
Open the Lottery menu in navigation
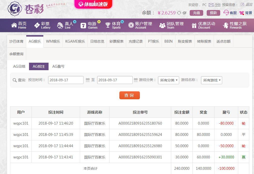[x=42, y=25]
